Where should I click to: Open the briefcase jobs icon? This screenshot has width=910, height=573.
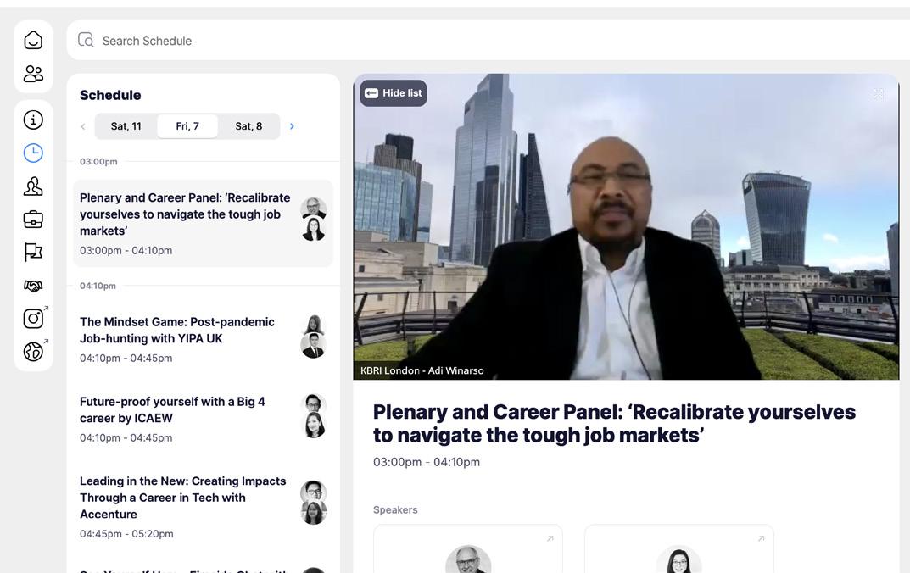point(33,220)
